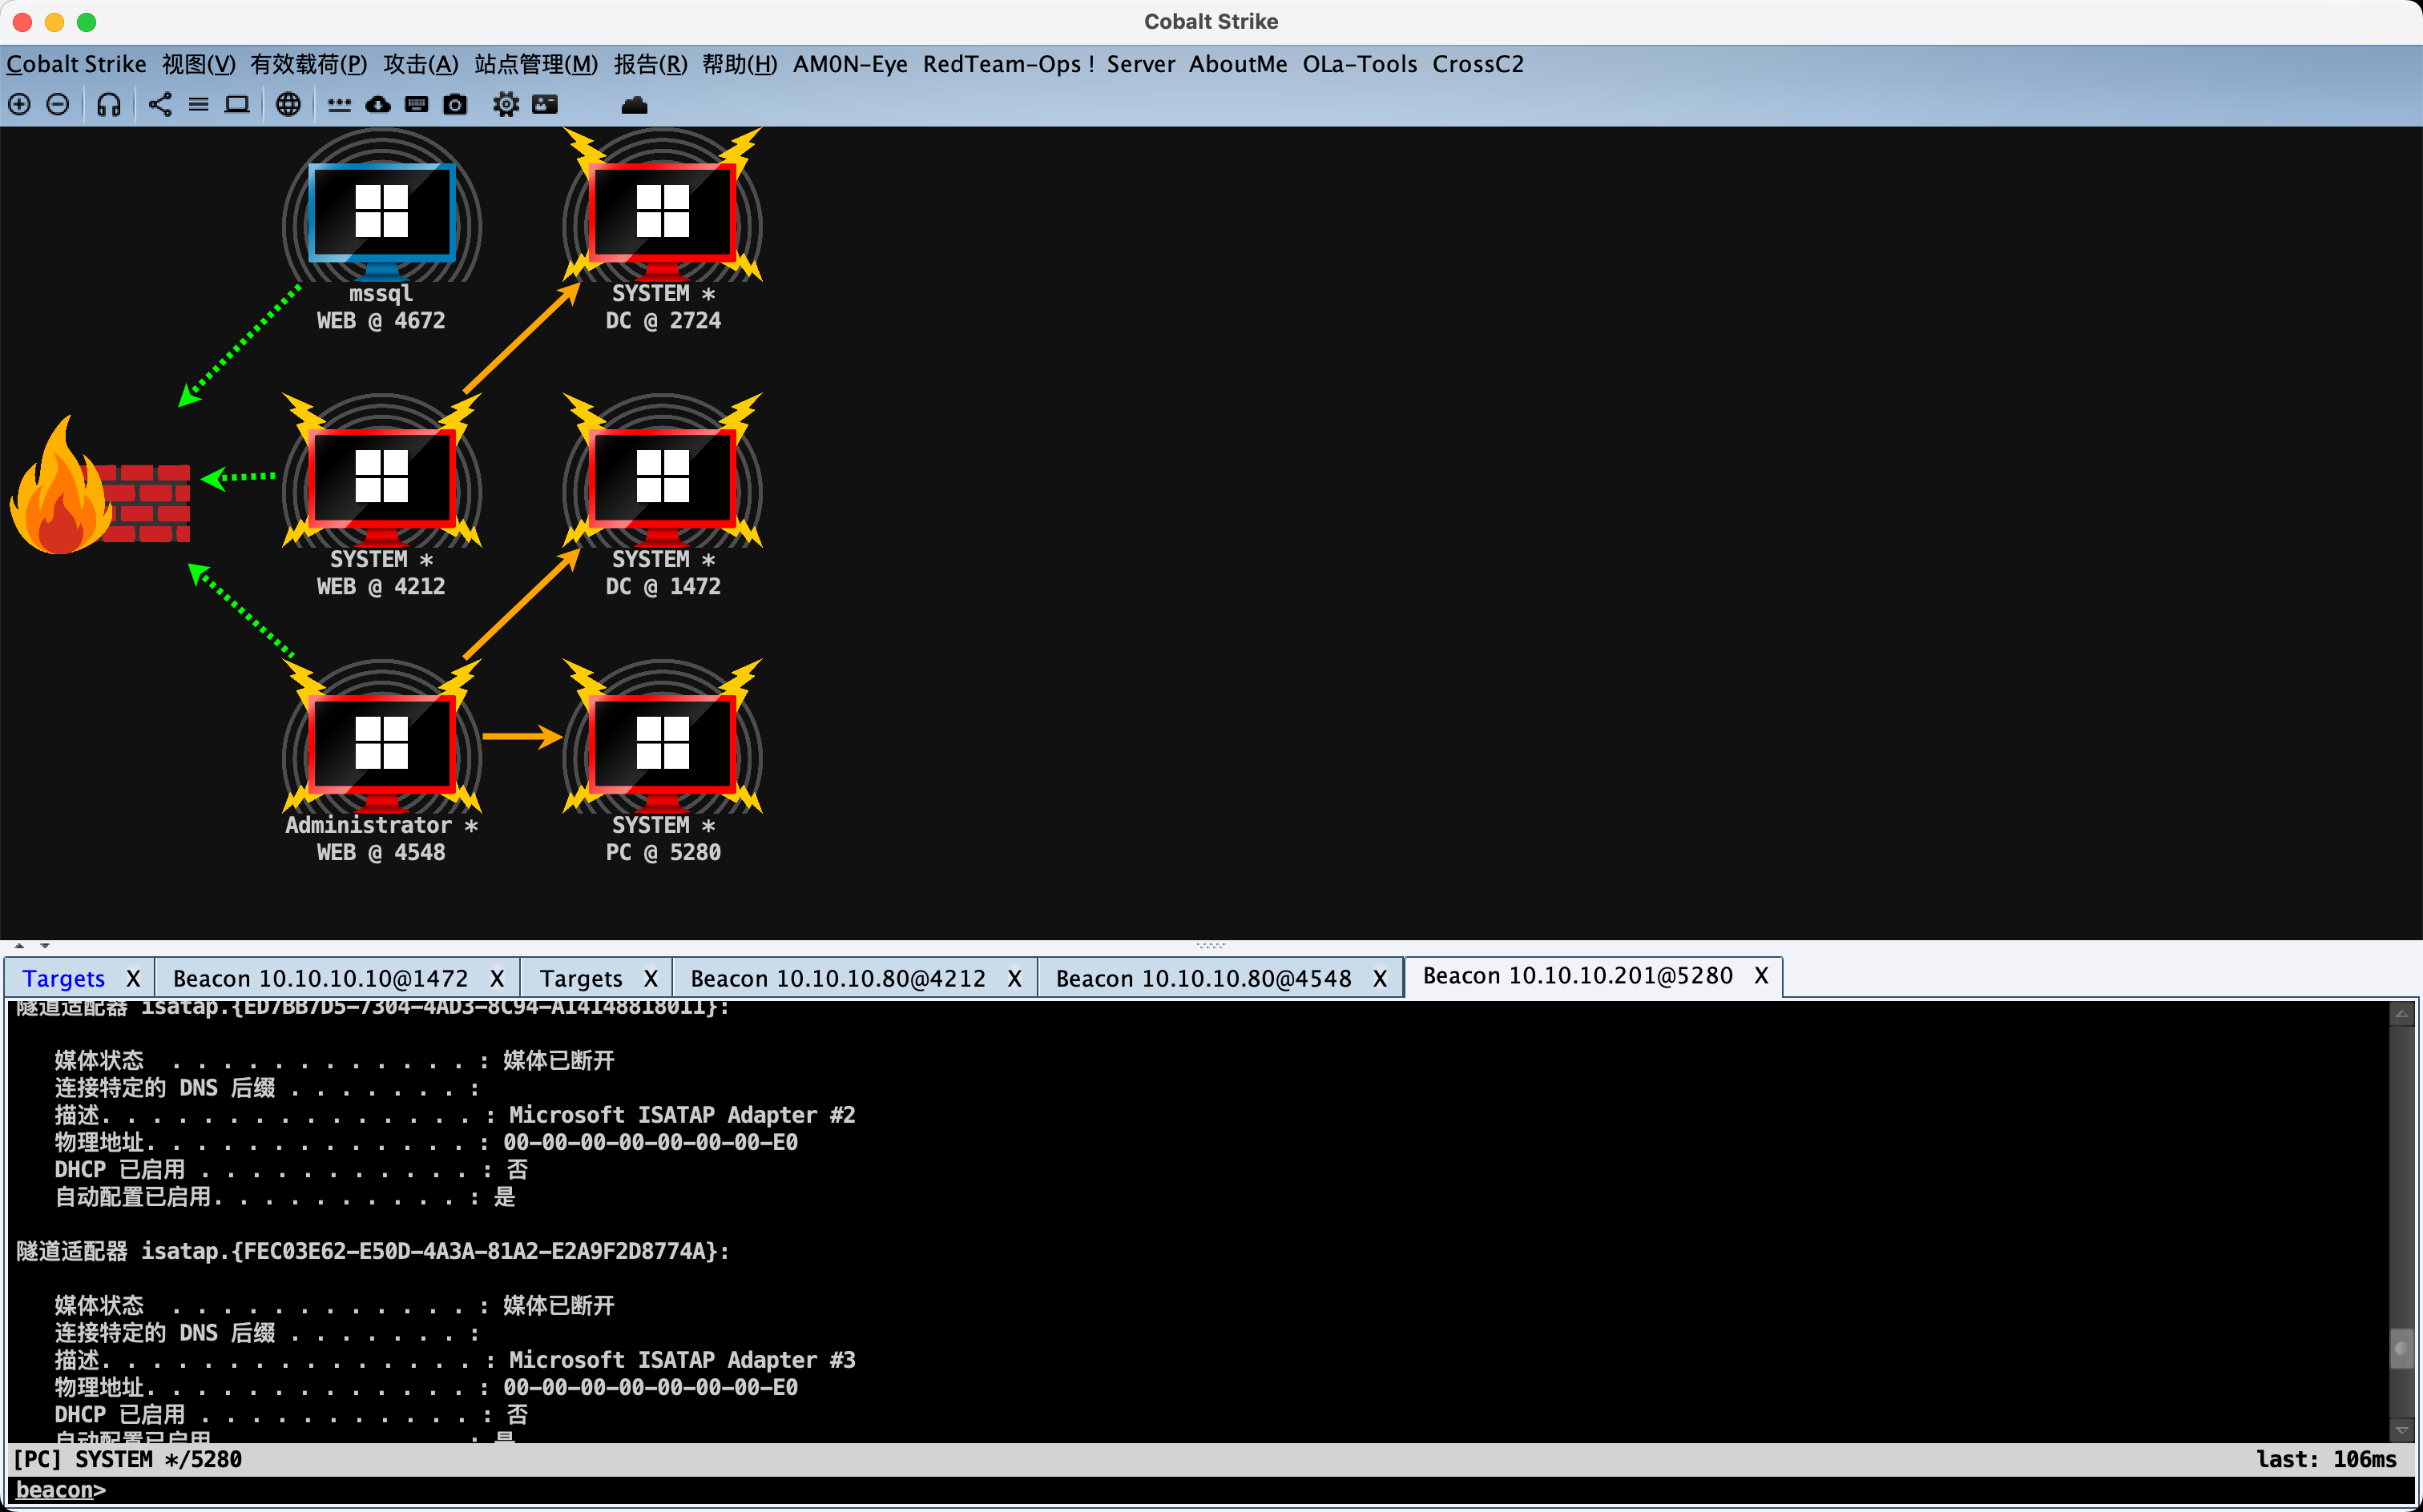Close the Beacon 10.10.10.201@5280 tab
The width and height of the screenshot is (2423, 1512).
pos(1760,975)
